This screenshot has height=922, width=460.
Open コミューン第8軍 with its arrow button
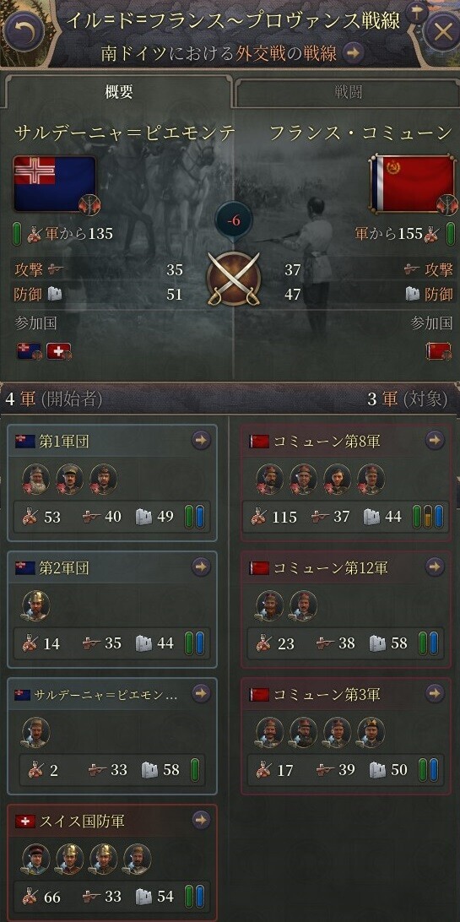(435, 440)
